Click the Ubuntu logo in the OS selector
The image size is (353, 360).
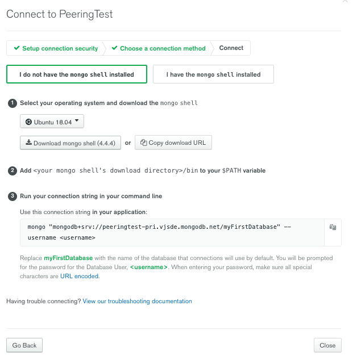[x=28, y=122]
